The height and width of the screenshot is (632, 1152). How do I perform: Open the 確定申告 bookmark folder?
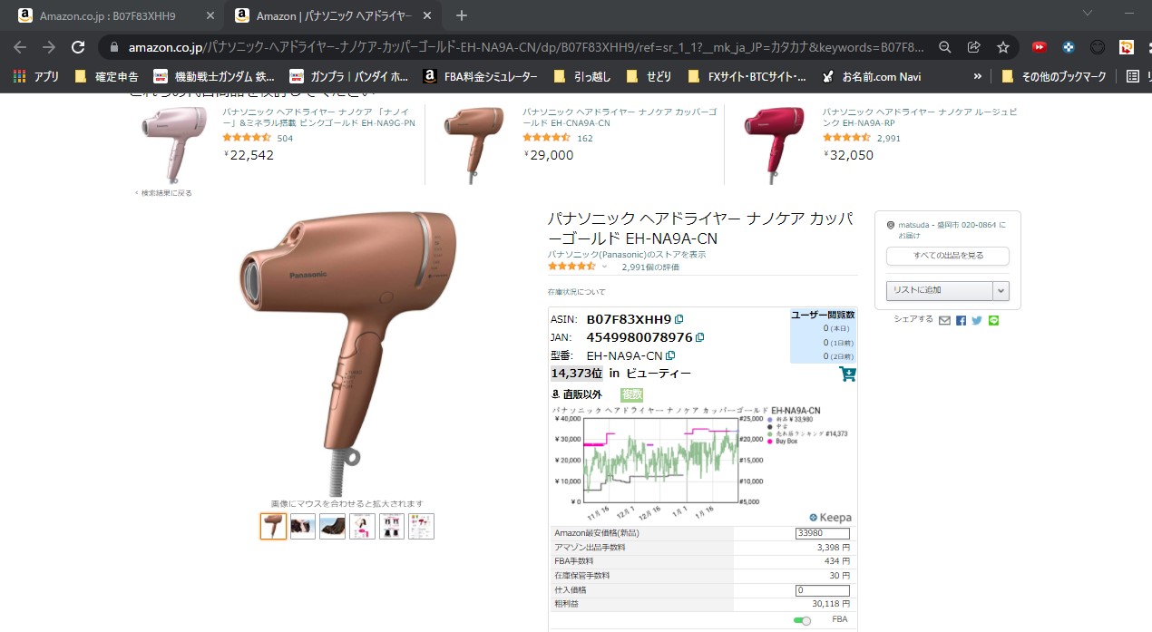[x=106, y=77]
